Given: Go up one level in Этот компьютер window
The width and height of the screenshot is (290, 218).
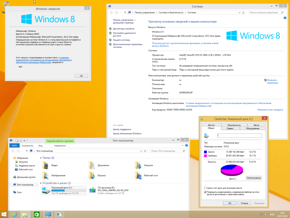Looking at the screenshot, I should [x=27, y=151].
